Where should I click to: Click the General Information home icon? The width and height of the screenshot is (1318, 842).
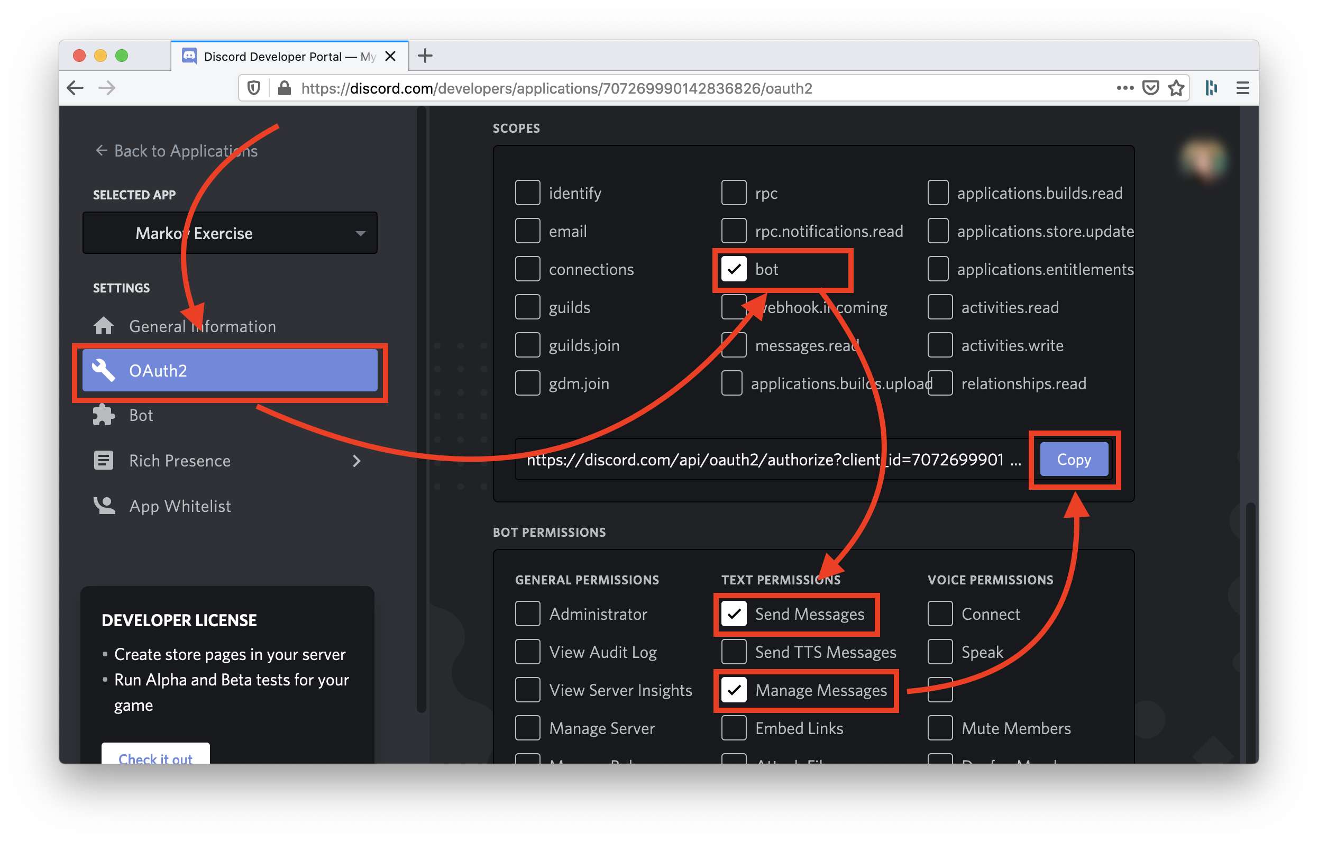(104, 326)
